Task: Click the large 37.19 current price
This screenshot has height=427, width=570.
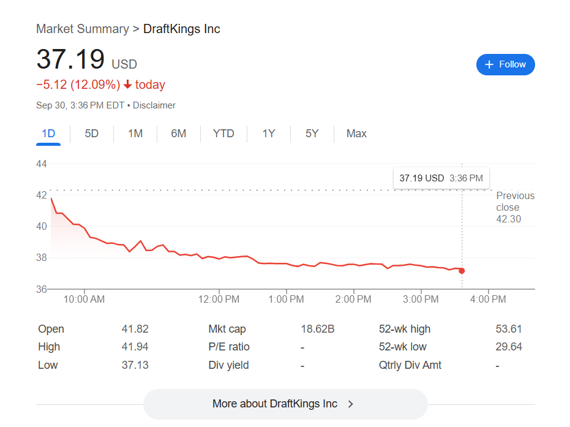Action: [70, 59]
